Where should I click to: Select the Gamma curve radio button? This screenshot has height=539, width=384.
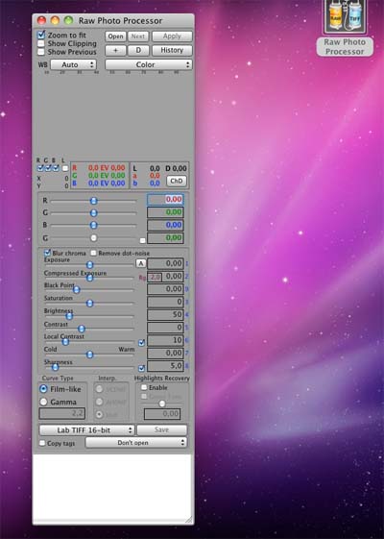point(43,402)
